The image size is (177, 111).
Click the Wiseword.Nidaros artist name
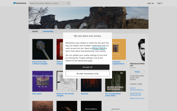[137, 65]
